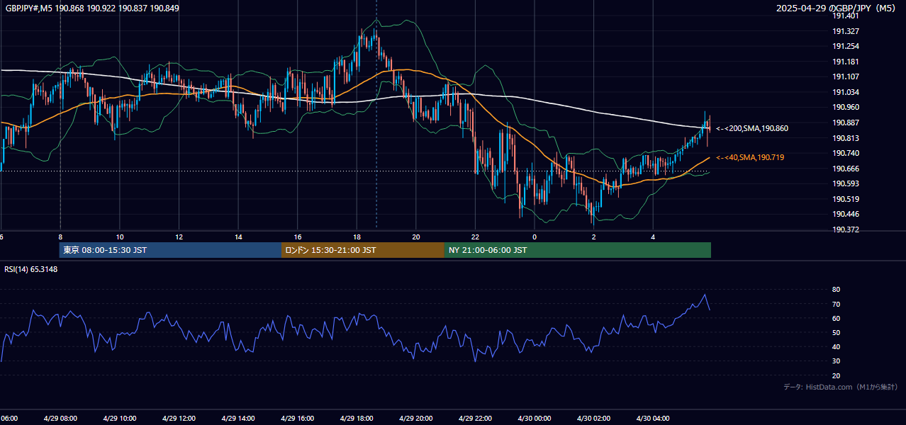906x425 pixels.
Task: Click price axis value 190.887
Action: (x=846, y=123)
